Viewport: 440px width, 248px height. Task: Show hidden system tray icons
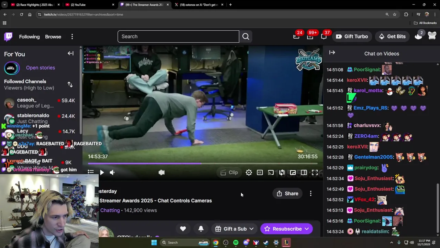coord(391,242)
